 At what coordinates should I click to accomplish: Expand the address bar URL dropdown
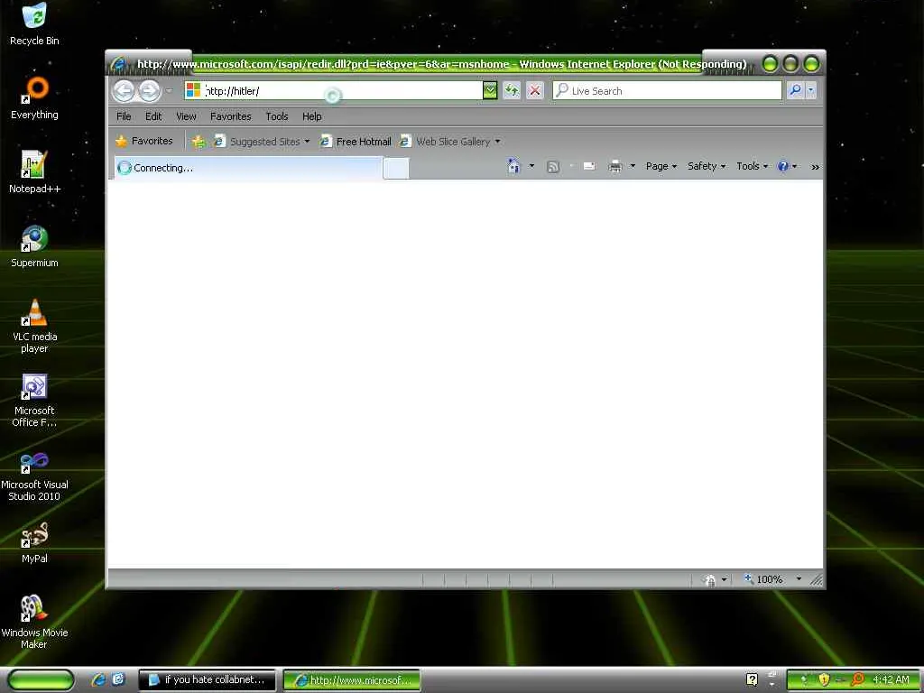[x=490, y=91]
